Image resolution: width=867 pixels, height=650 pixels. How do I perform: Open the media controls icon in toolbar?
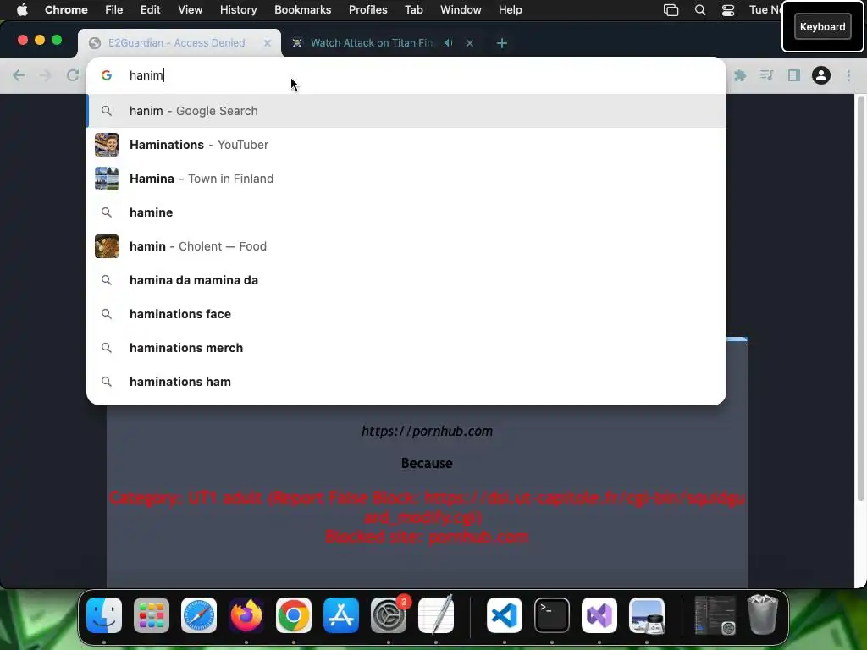[x=767, y=75]
